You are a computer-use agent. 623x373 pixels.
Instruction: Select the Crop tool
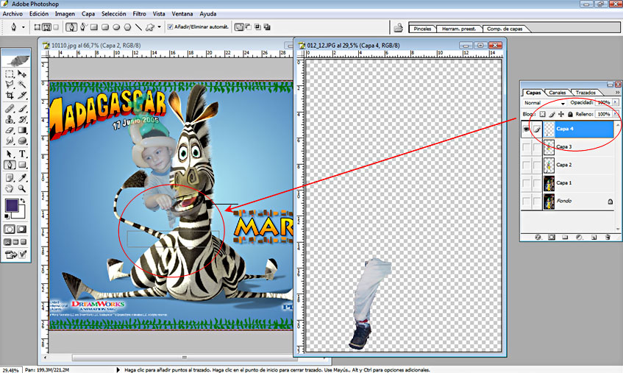9,96
